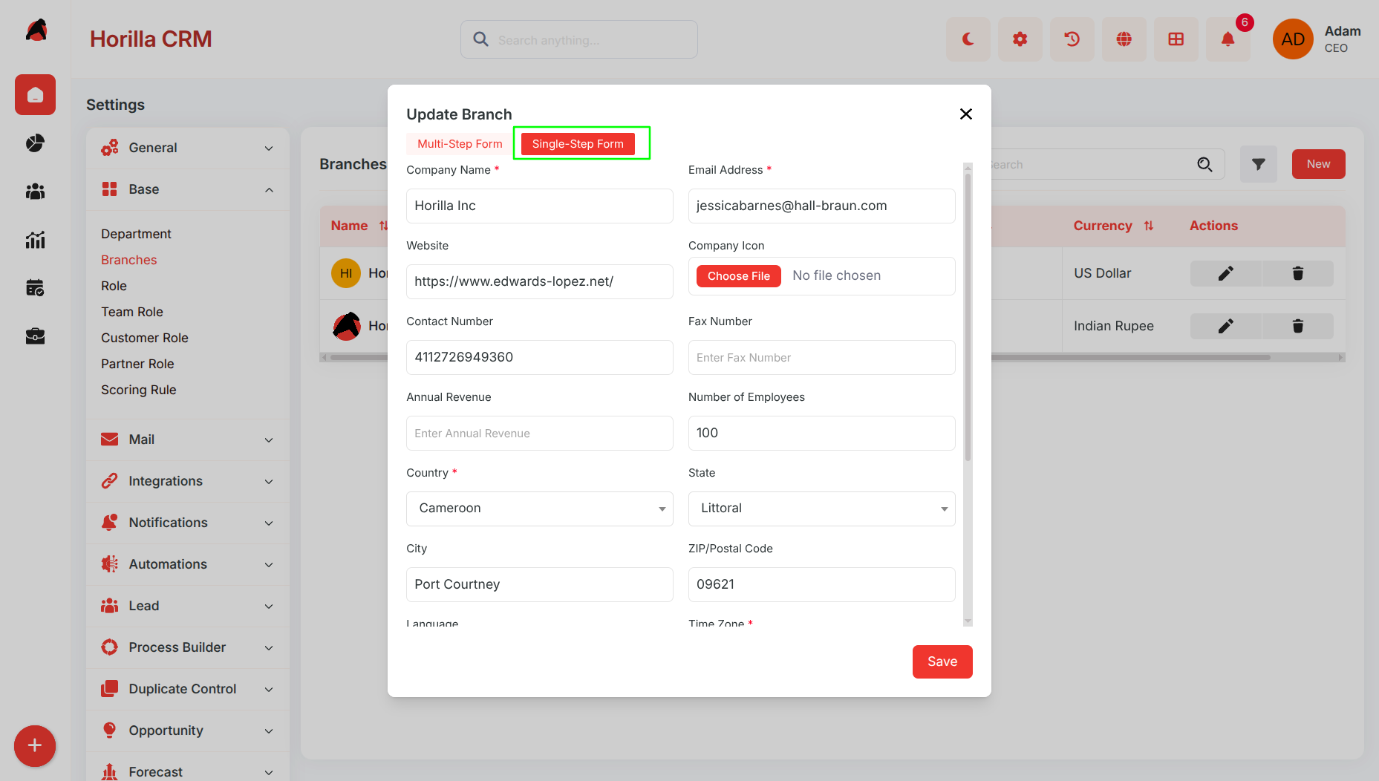Open the calendar check sidebar icon
Image resolution: width=1379 pixels, height=781 pixels.
point(35,287)
